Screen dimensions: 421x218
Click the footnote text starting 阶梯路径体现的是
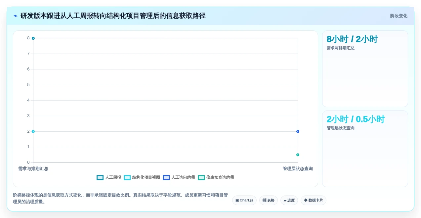[120, 198]
